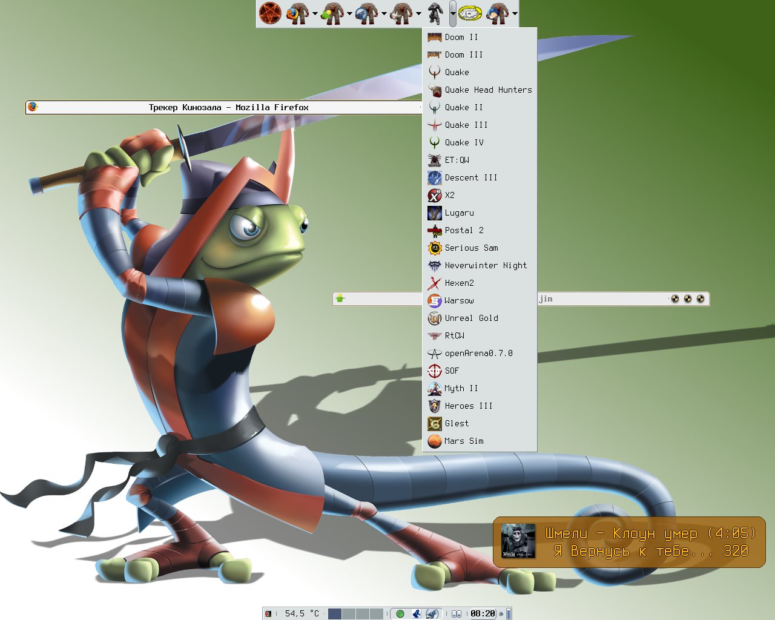Image resolution: width=775 pixels, height=620 pixels.
Task: Start the X2 game entry
Action: click(x=480, y=195)
